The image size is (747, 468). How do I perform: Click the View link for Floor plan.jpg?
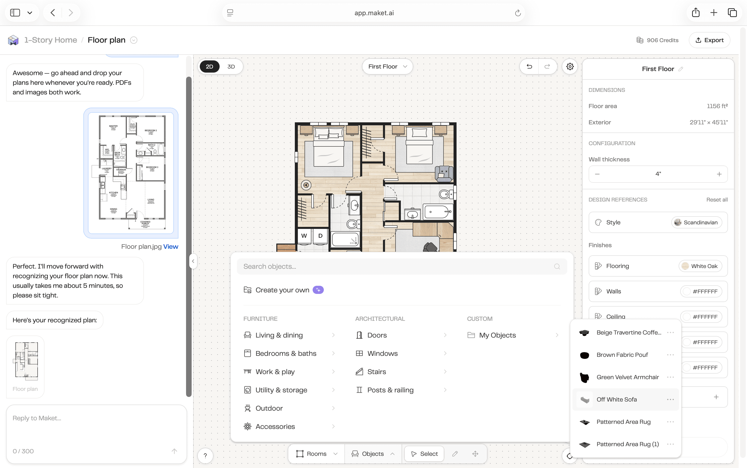point(171,247)
